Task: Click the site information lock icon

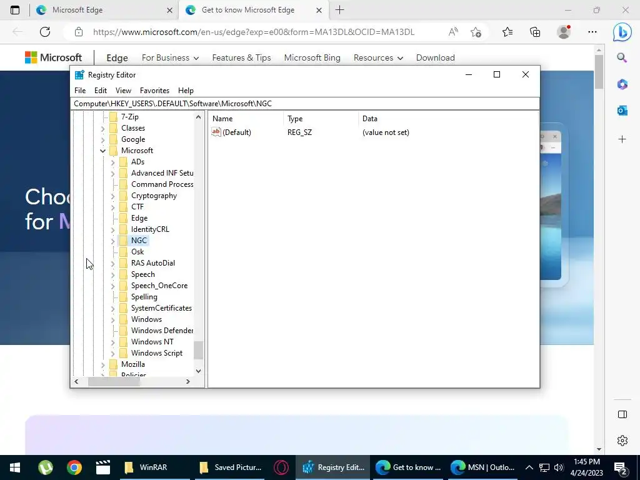Action: click(79, 32)
